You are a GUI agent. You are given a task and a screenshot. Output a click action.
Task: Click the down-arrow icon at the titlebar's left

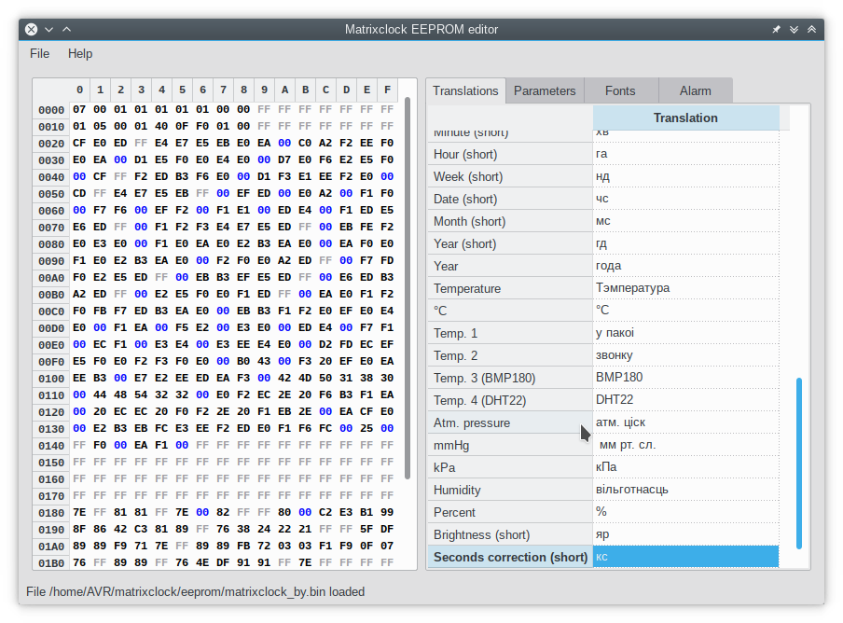point(48,29)
